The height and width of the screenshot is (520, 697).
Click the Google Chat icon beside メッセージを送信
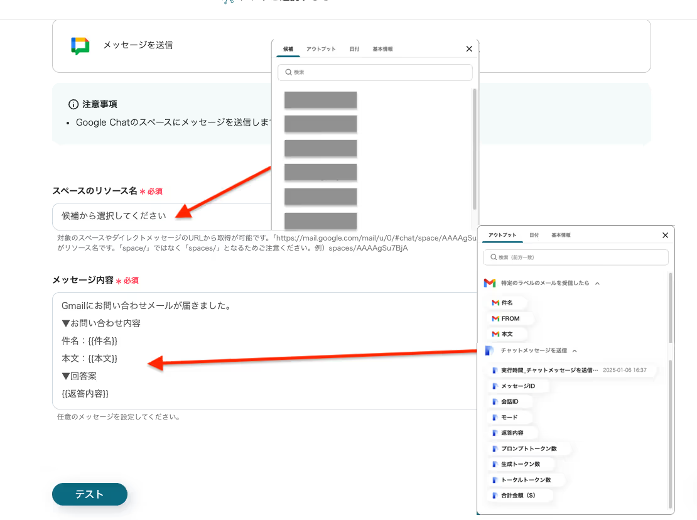(80, 46)
